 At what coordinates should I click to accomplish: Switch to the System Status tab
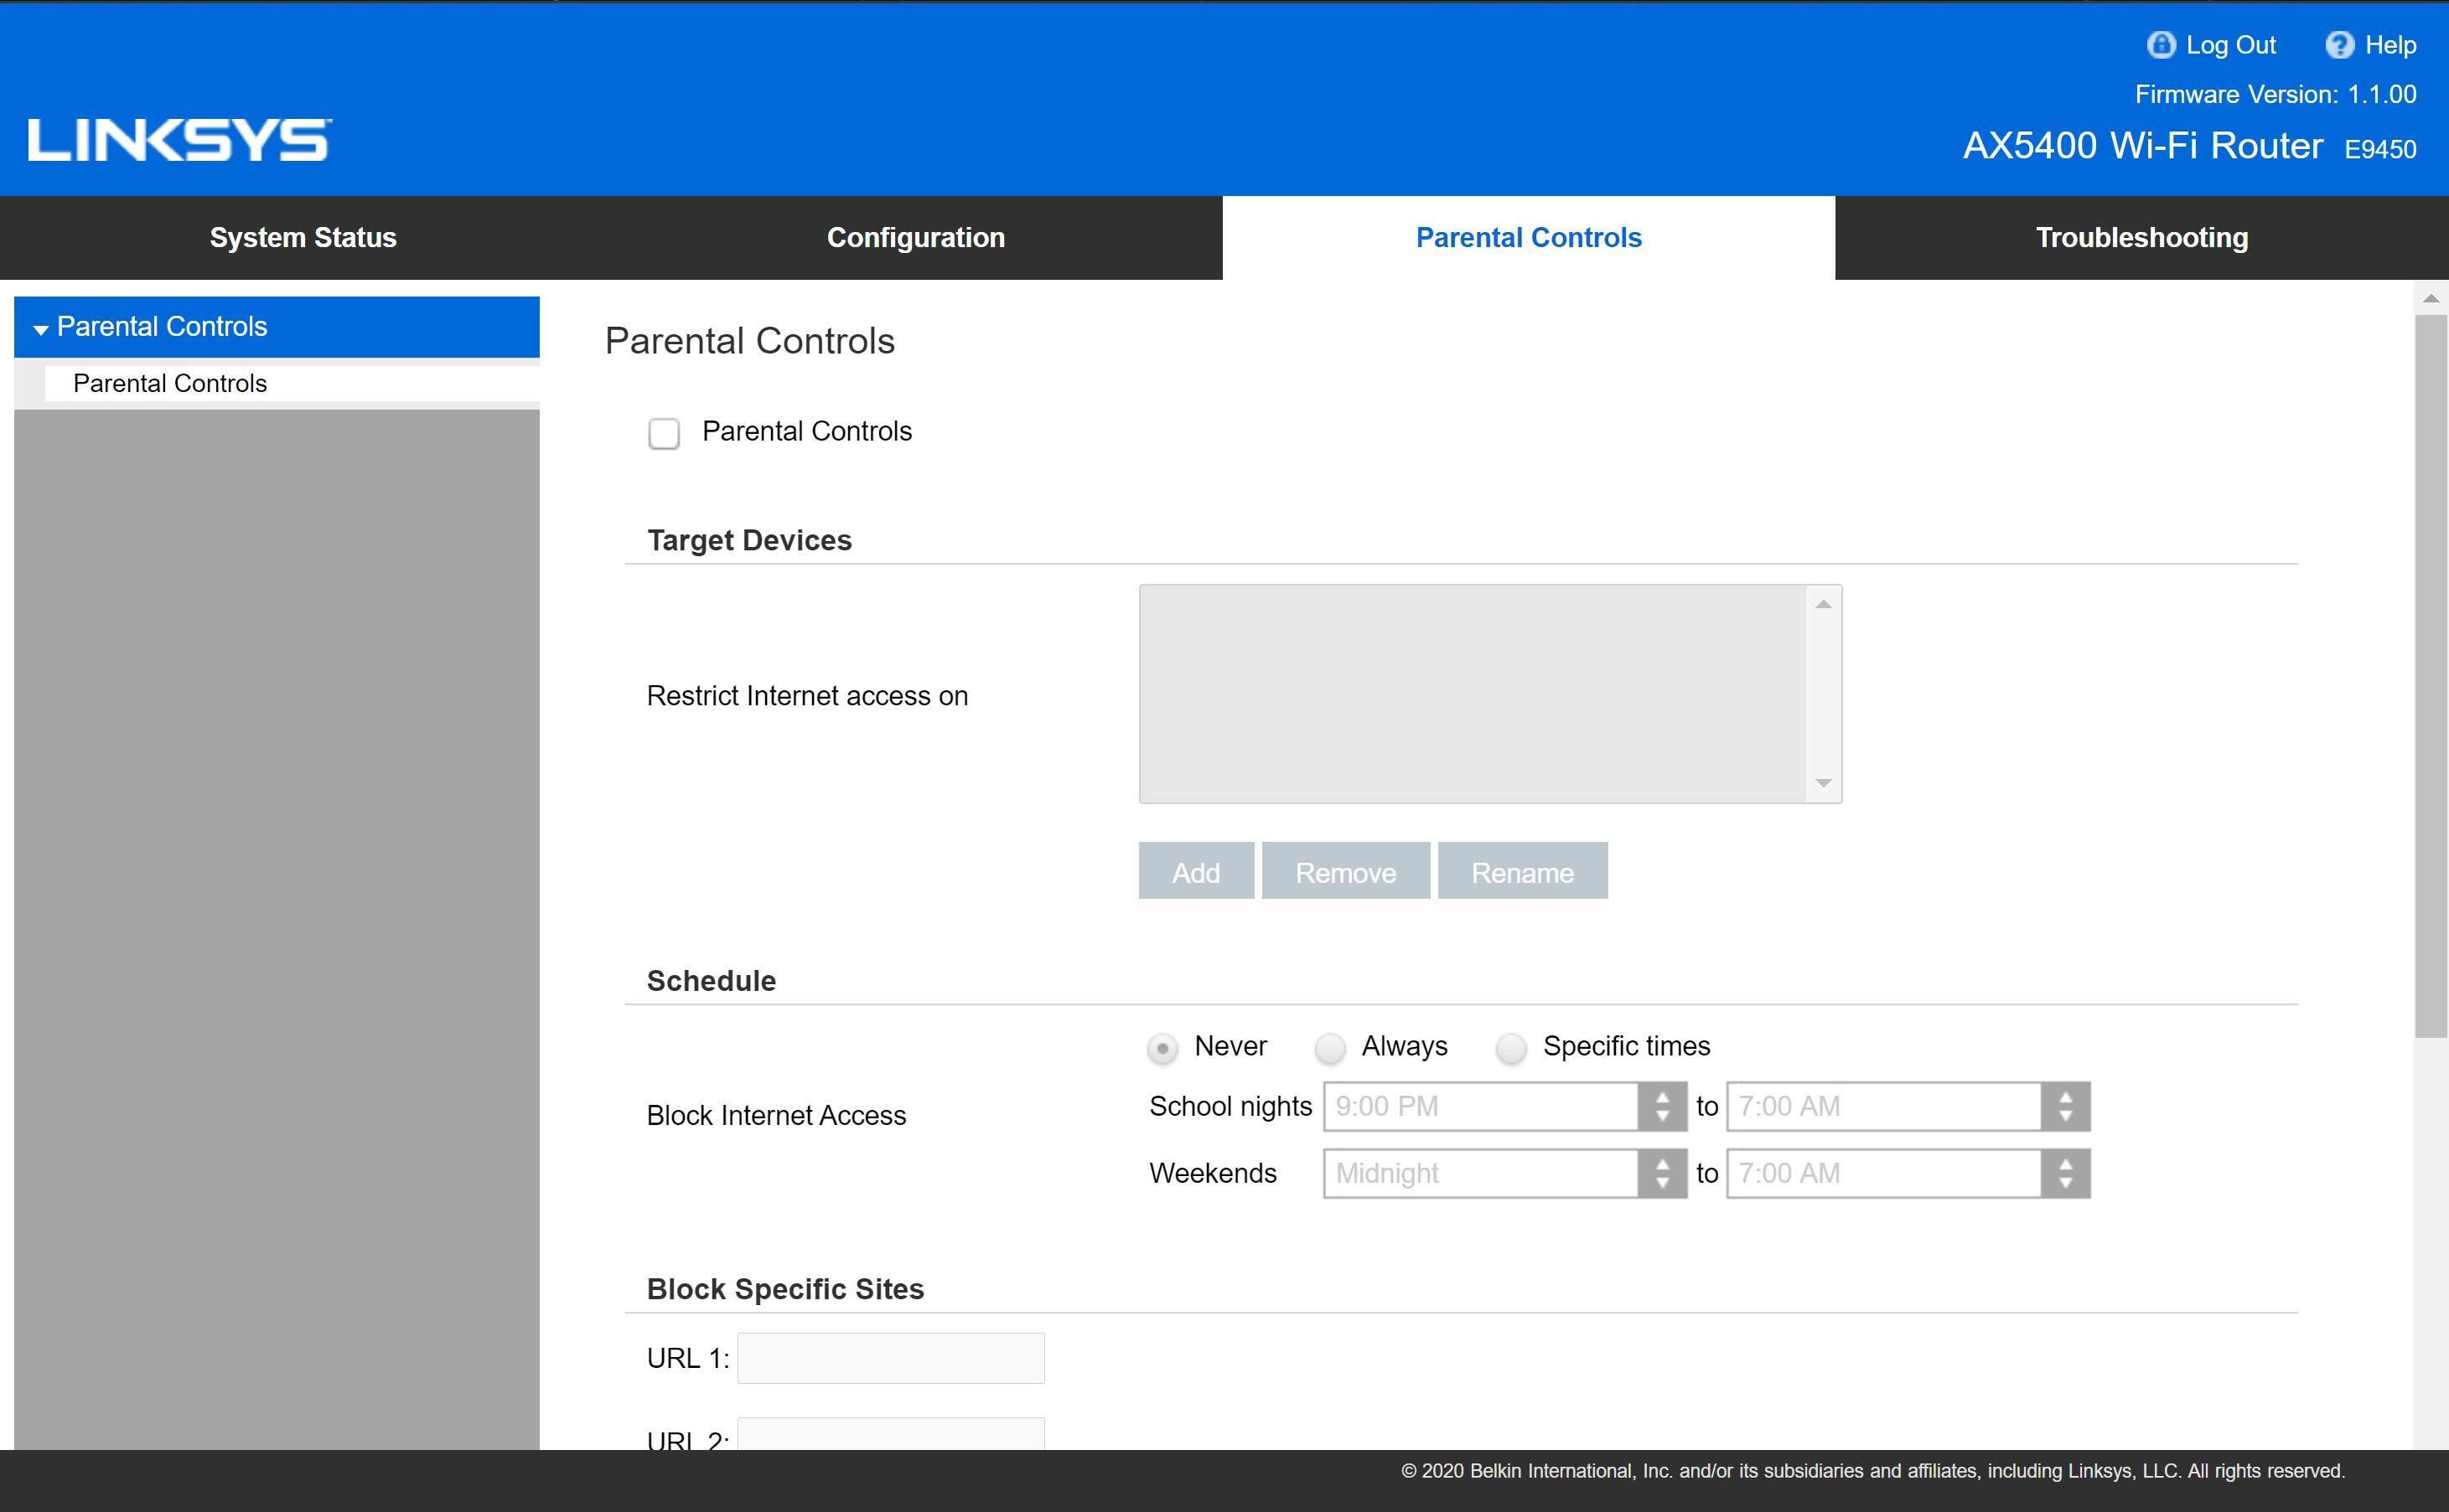pos(303,238)
